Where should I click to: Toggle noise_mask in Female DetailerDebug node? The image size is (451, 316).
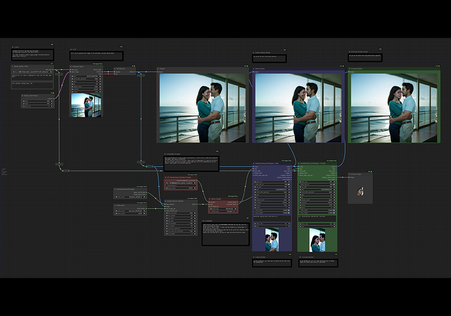[317, 210]
